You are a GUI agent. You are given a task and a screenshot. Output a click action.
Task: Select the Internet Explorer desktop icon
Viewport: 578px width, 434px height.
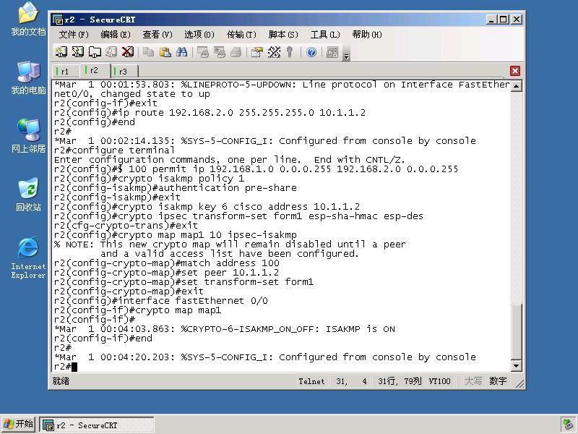28,258
